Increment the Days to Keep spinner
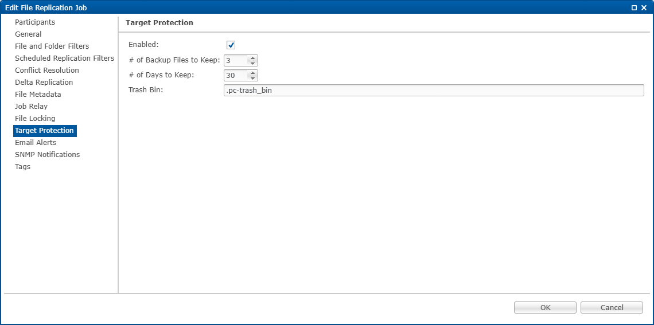Screen dimensions: 654x325 tap(252, 73)
